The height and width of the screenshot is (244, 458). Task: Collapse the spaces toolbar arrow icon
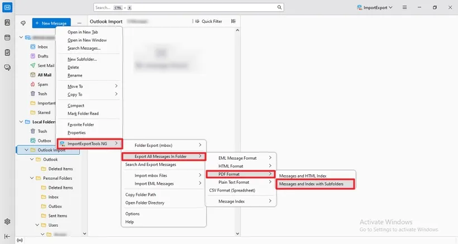coord(7,236)
